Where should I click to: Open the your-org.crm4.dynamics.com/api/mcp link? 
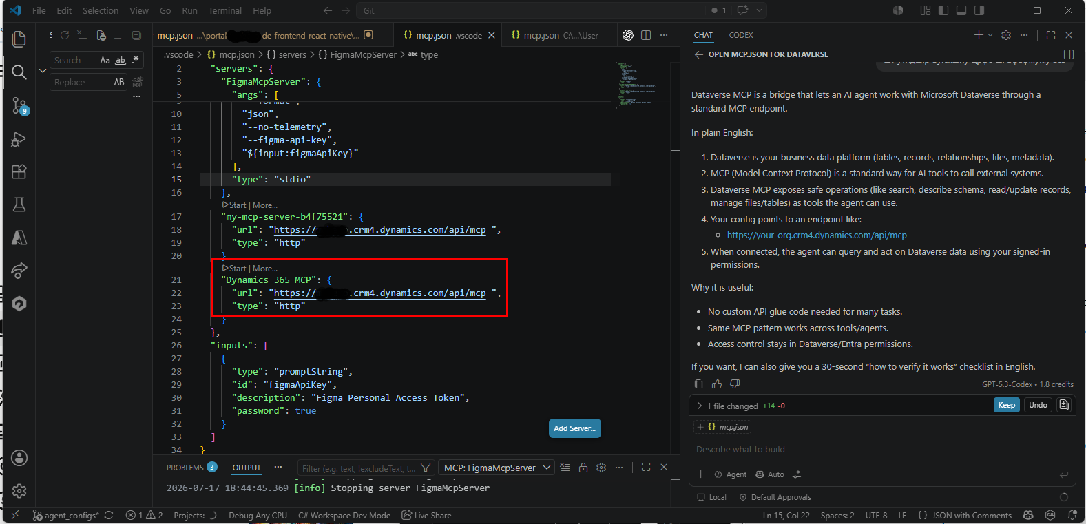coord(817,235)
